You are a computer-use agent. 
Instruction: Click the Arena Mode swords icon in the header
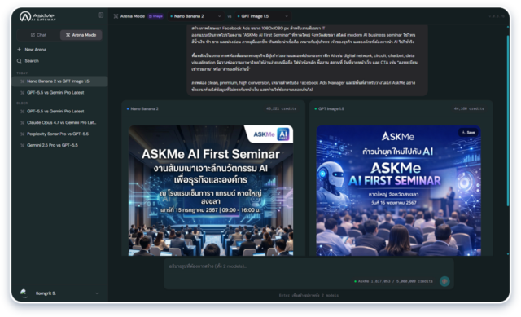(116, 16)
